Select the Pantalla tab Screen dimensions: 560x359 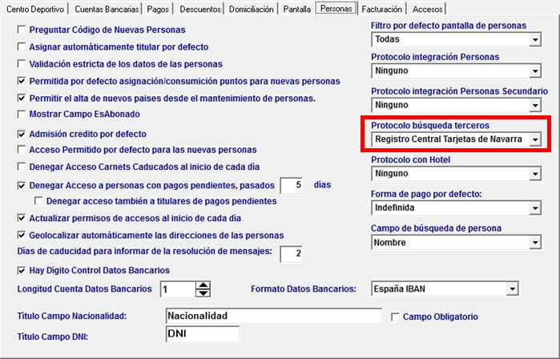(296, 9)
